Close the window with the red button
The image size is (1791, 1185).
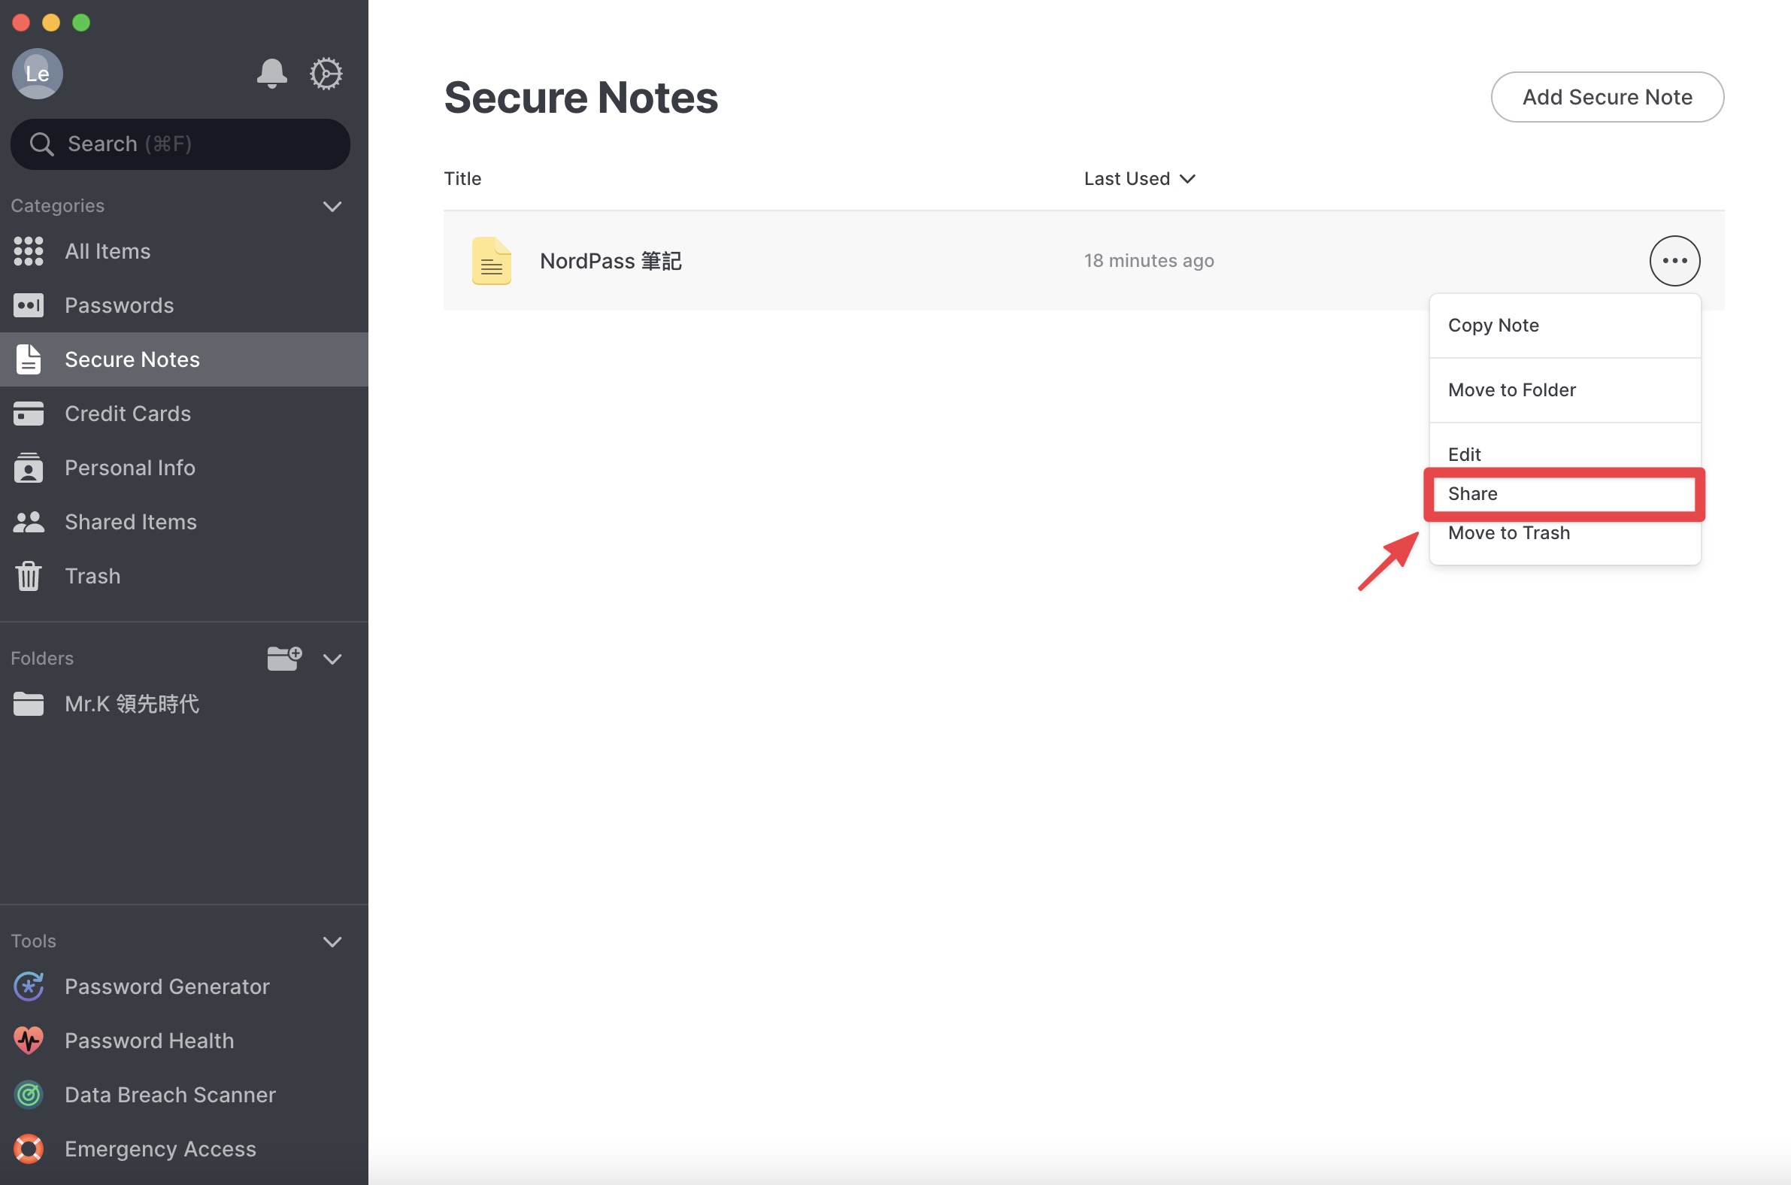(21, 23)
